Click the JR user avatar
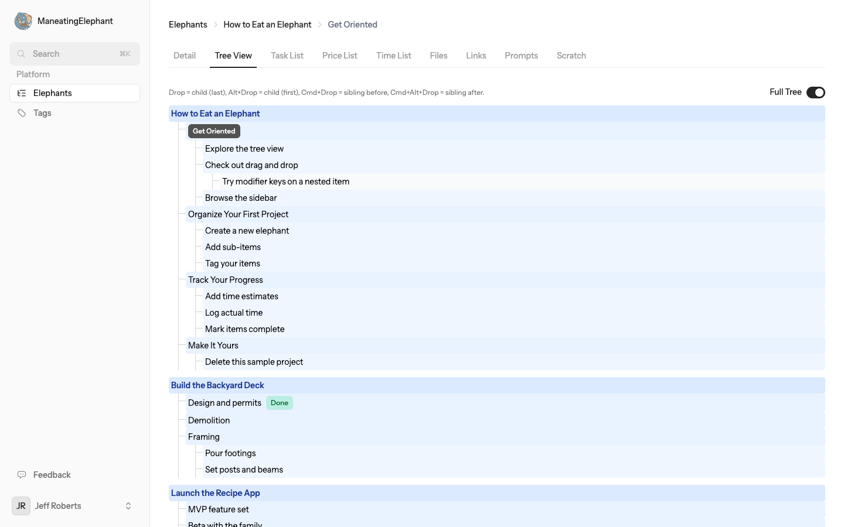This screenshot has width=844, height=527. point(21,506)
